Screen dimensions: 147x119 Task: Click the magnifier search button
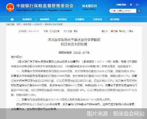[139, 11]
